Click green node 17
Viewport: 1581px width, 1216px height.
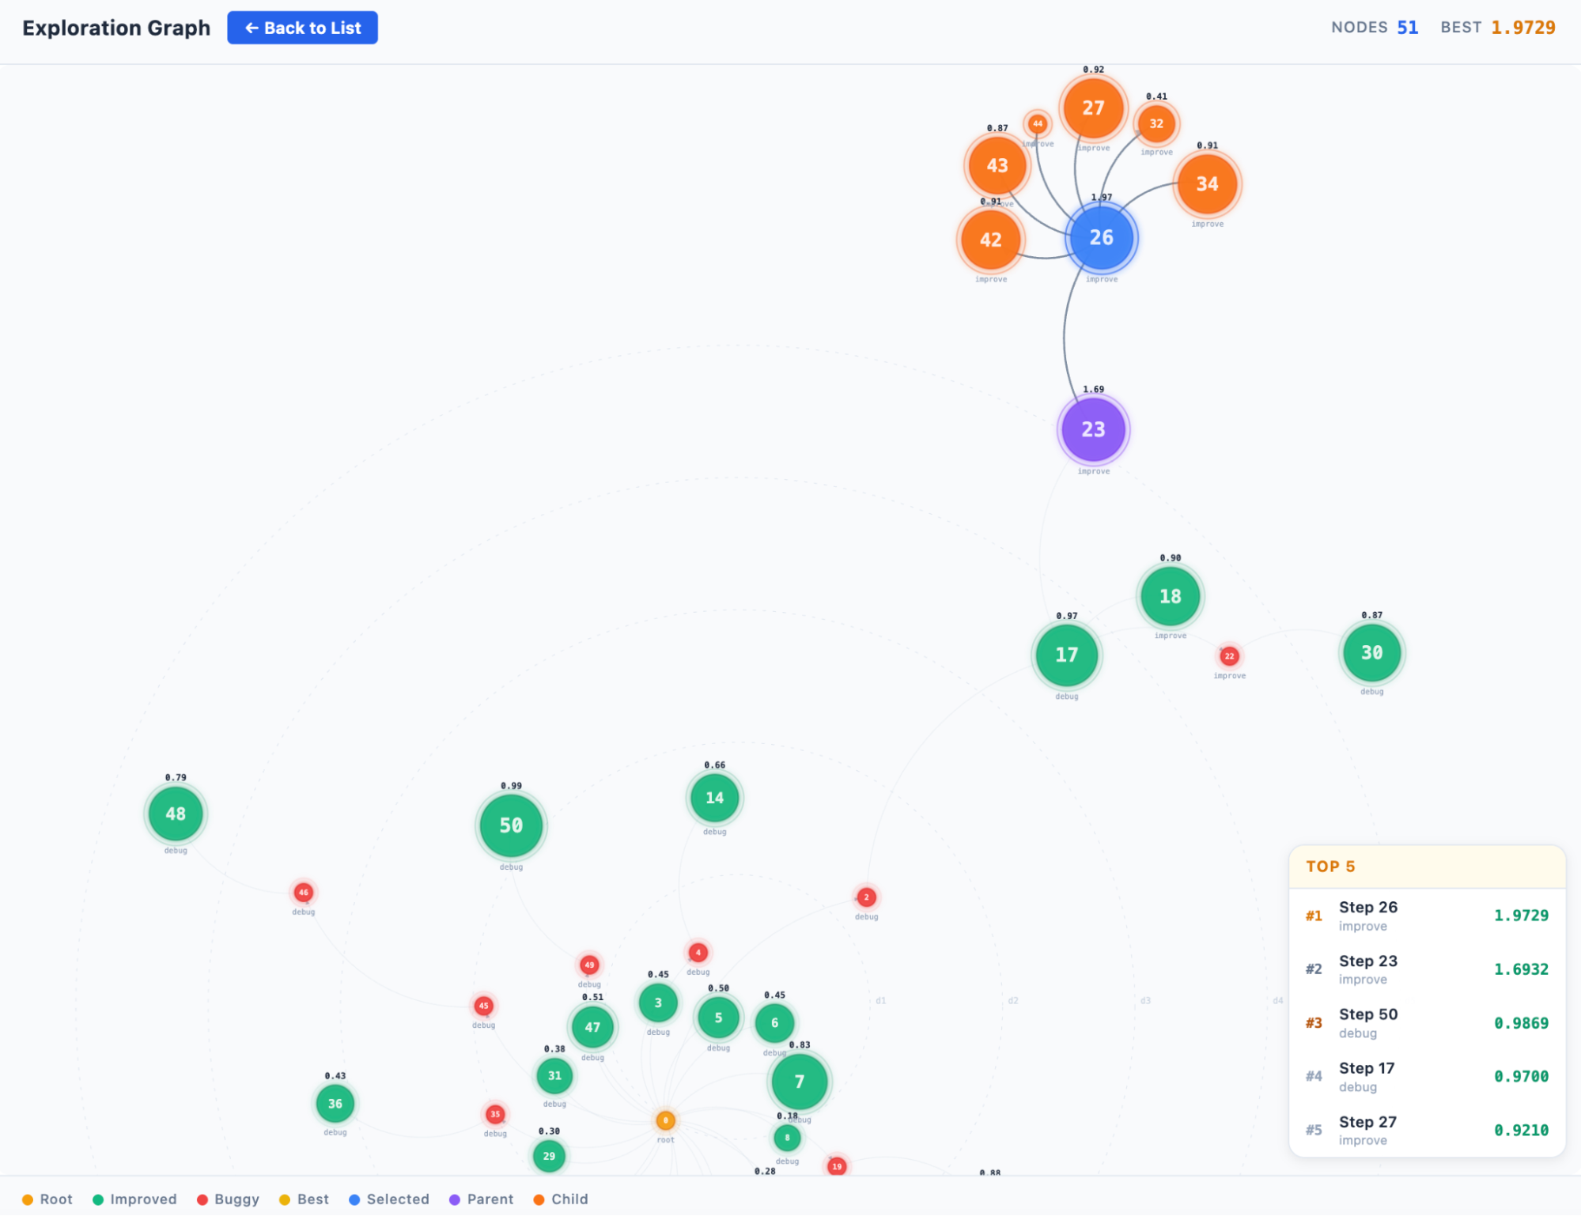tap(1066, 655)
